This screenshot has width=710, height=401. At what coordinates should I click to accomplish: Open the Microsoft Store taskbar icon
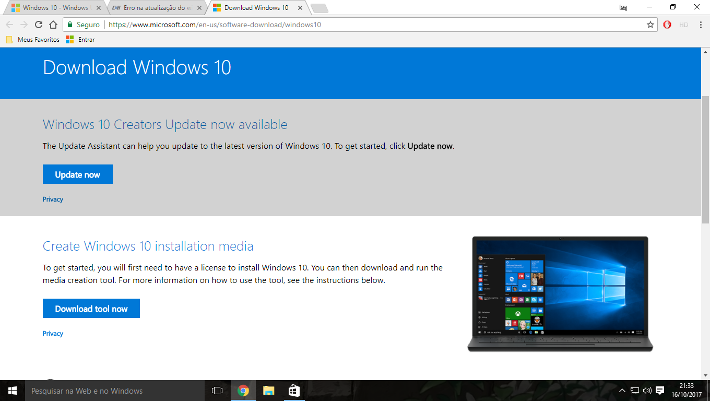(x=294, y=391)
